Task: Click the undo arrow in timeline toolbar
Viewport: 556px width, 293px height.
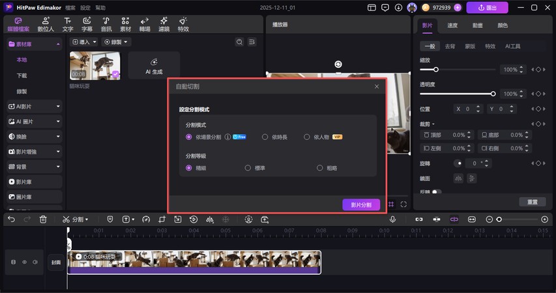Action: 11,219
